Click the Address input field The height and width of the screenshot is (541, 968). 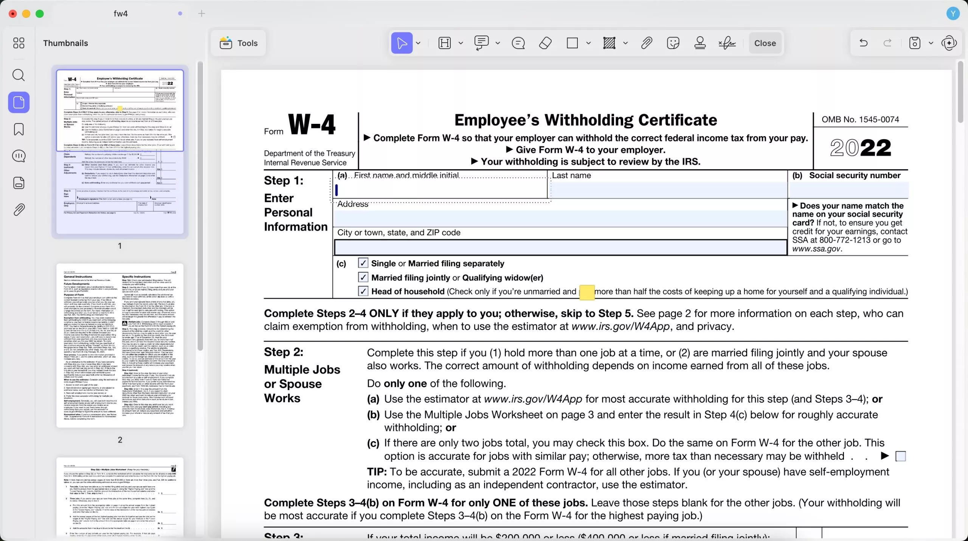point(561,218)
